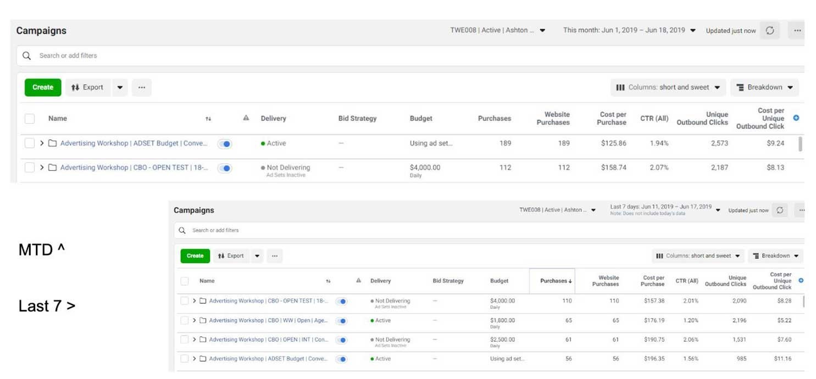Image resolution: width=816 pixels, height=379 pixels.
Task: Click the Export button in This month view
Action: pyautogui.click(x=88, y=87)
